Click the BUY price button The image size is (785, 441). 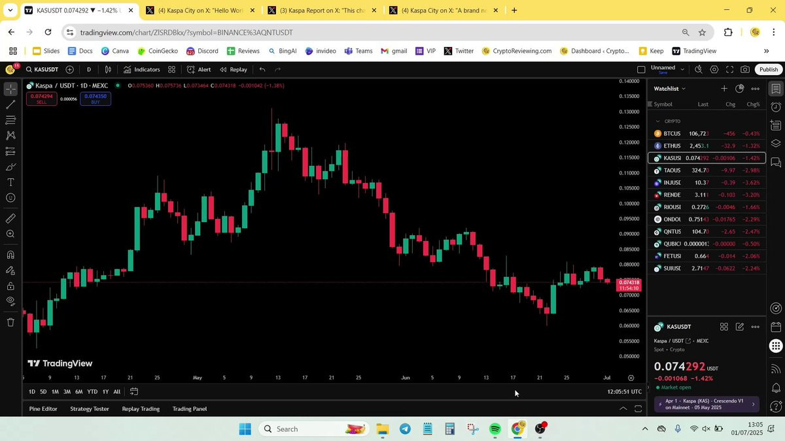tap(96, 99)
